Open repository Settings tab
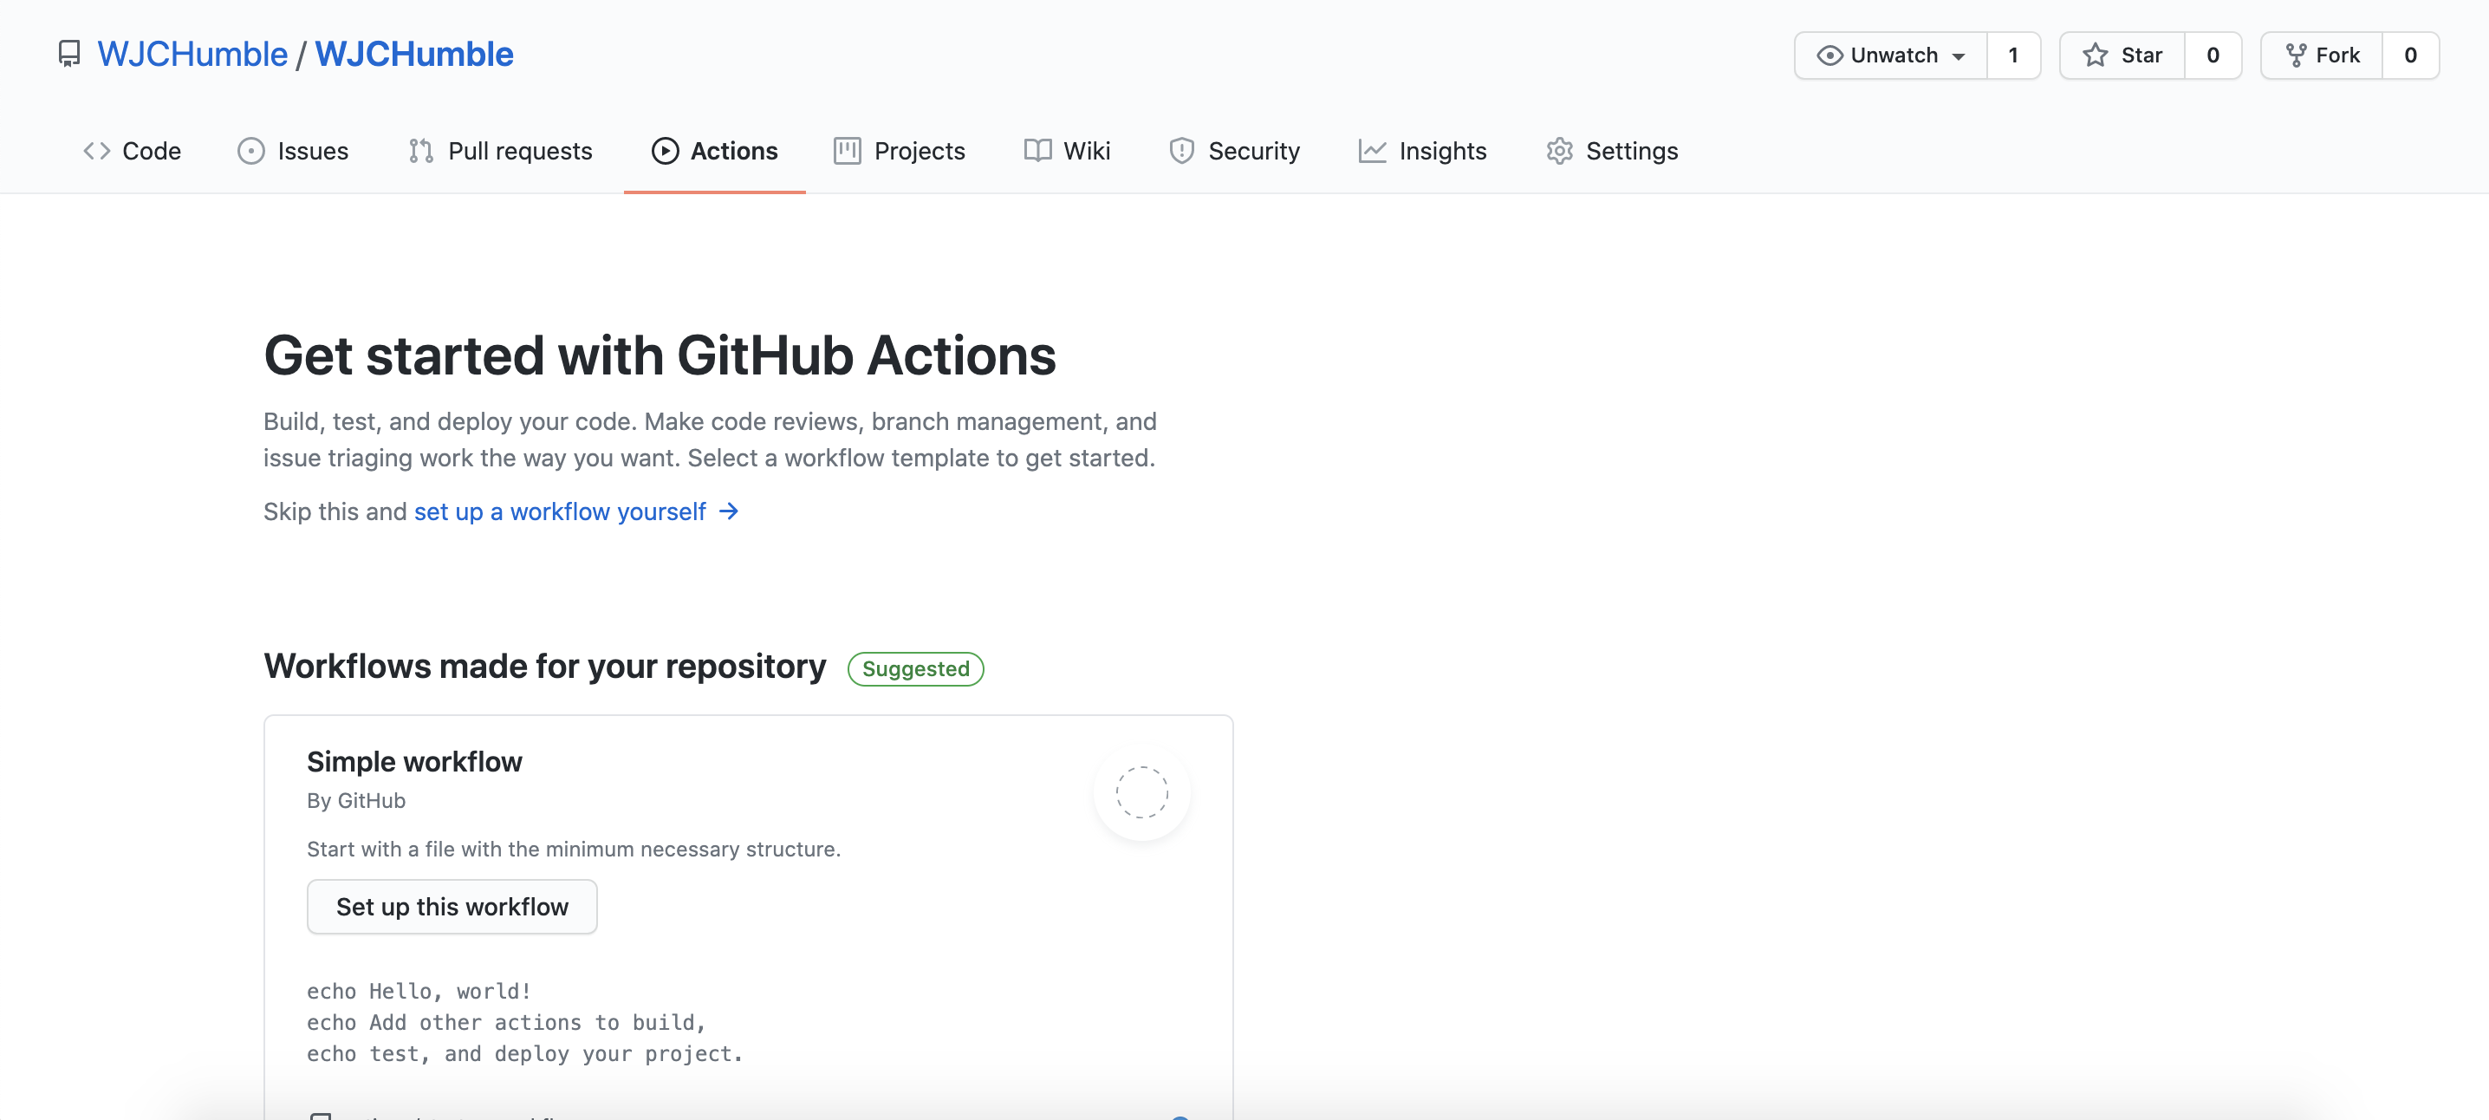The image size is (2489, 1120). (1613, 151)
